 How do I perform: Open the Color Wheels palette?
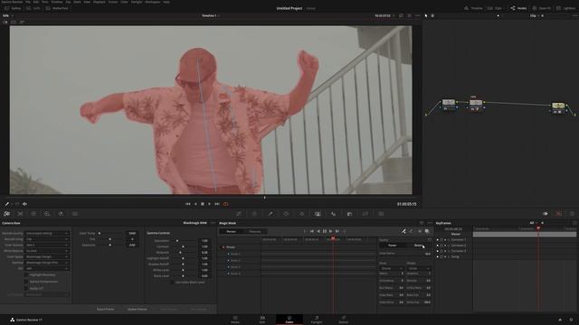(x=33, y=214)
